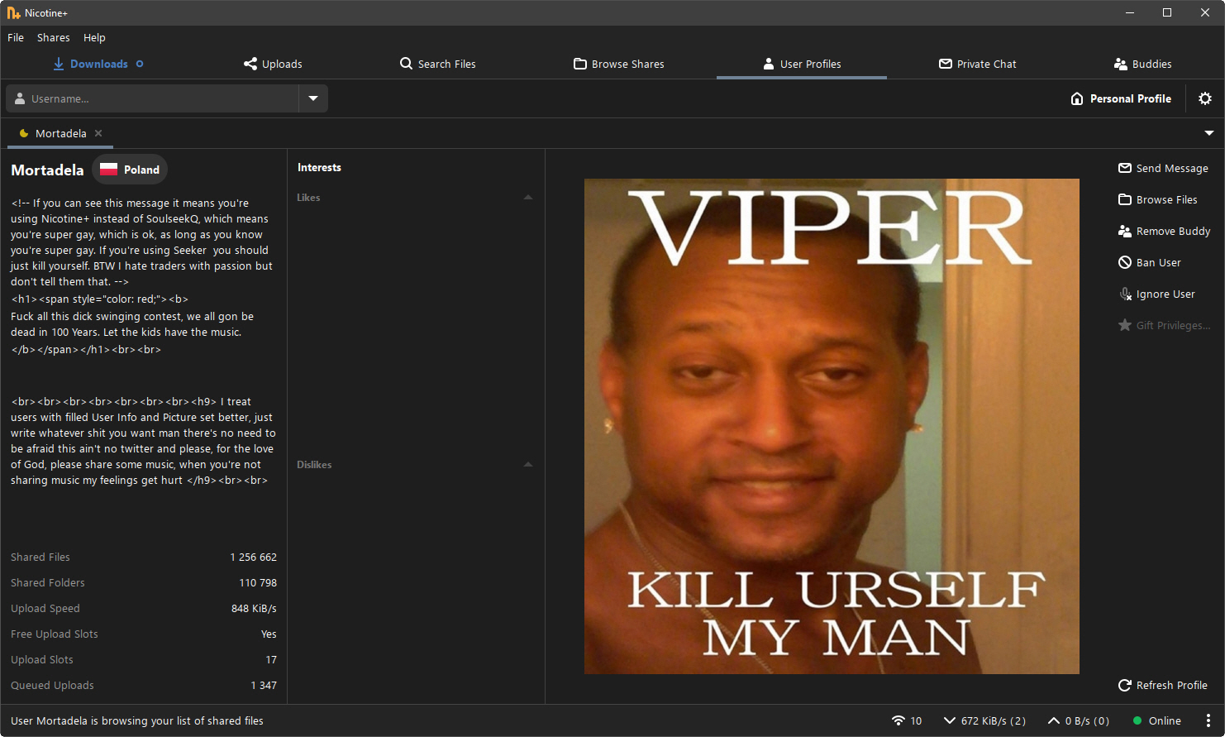Click the Ban User prohibition icon
Screen dimensions: 1225x737
point(1125,262)
